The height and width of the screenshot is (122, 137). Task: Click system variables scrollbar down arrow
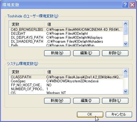pos(125,91)
